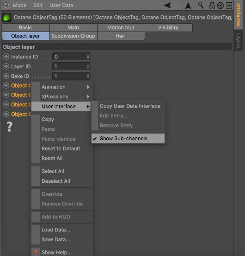This screenshot has height=256, width=245.
Task: Open the Attributes side tab
Action: click(239, 15)
